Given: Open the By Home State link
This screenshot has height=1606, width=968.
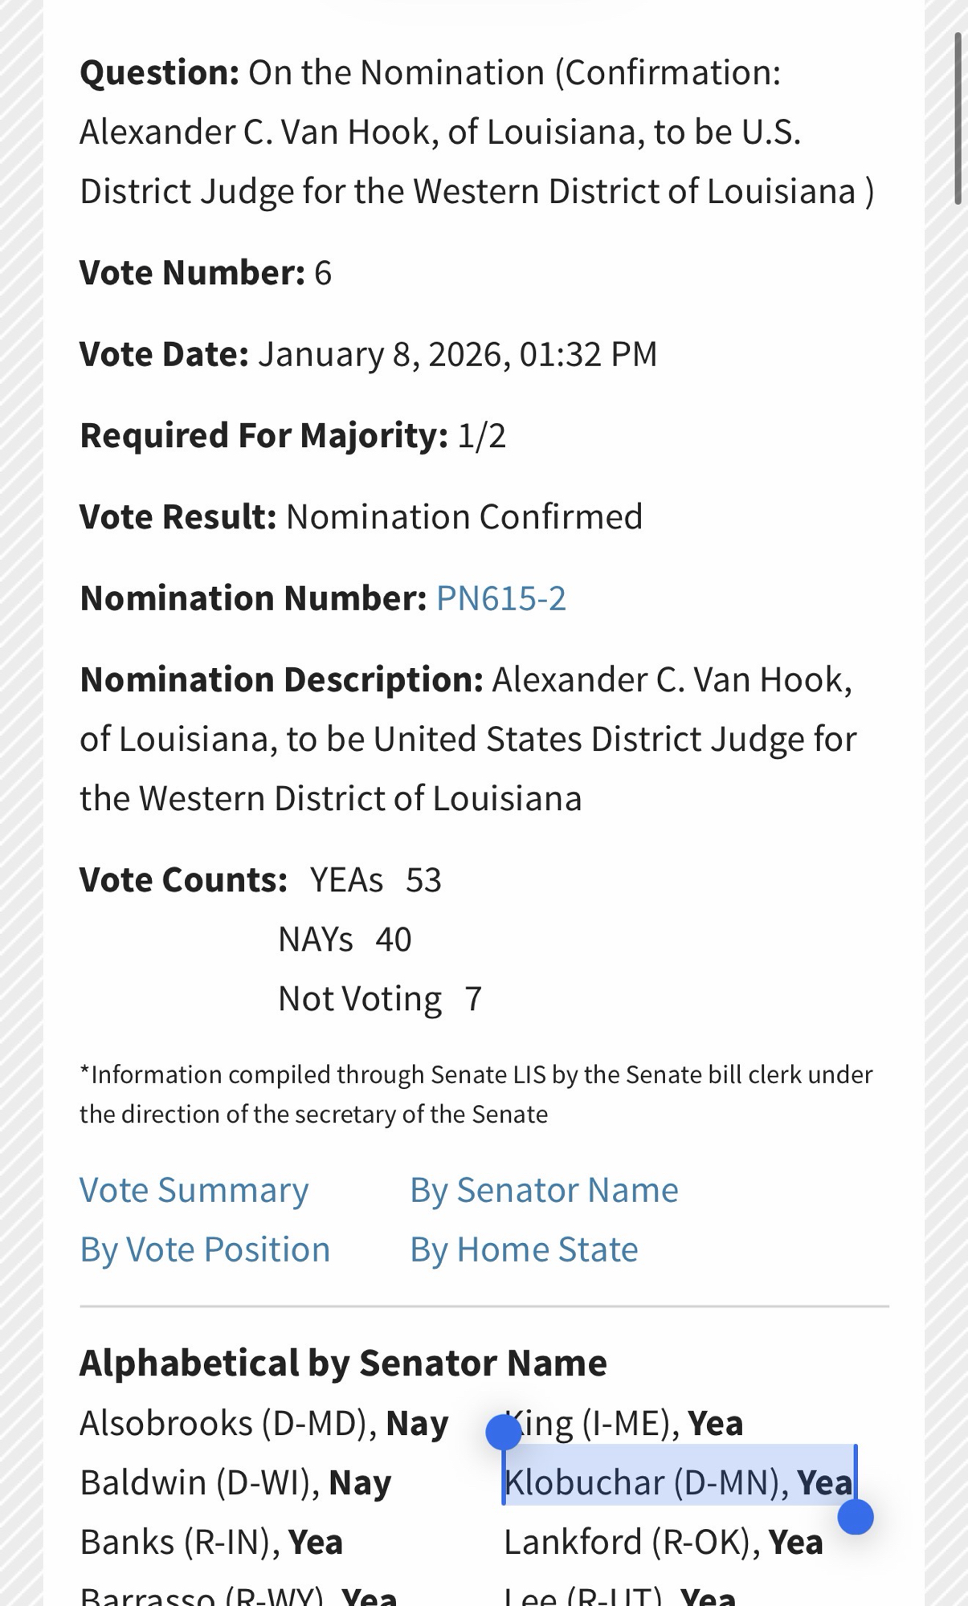Looking at the screenshot, I should [x=524, y=1249].
